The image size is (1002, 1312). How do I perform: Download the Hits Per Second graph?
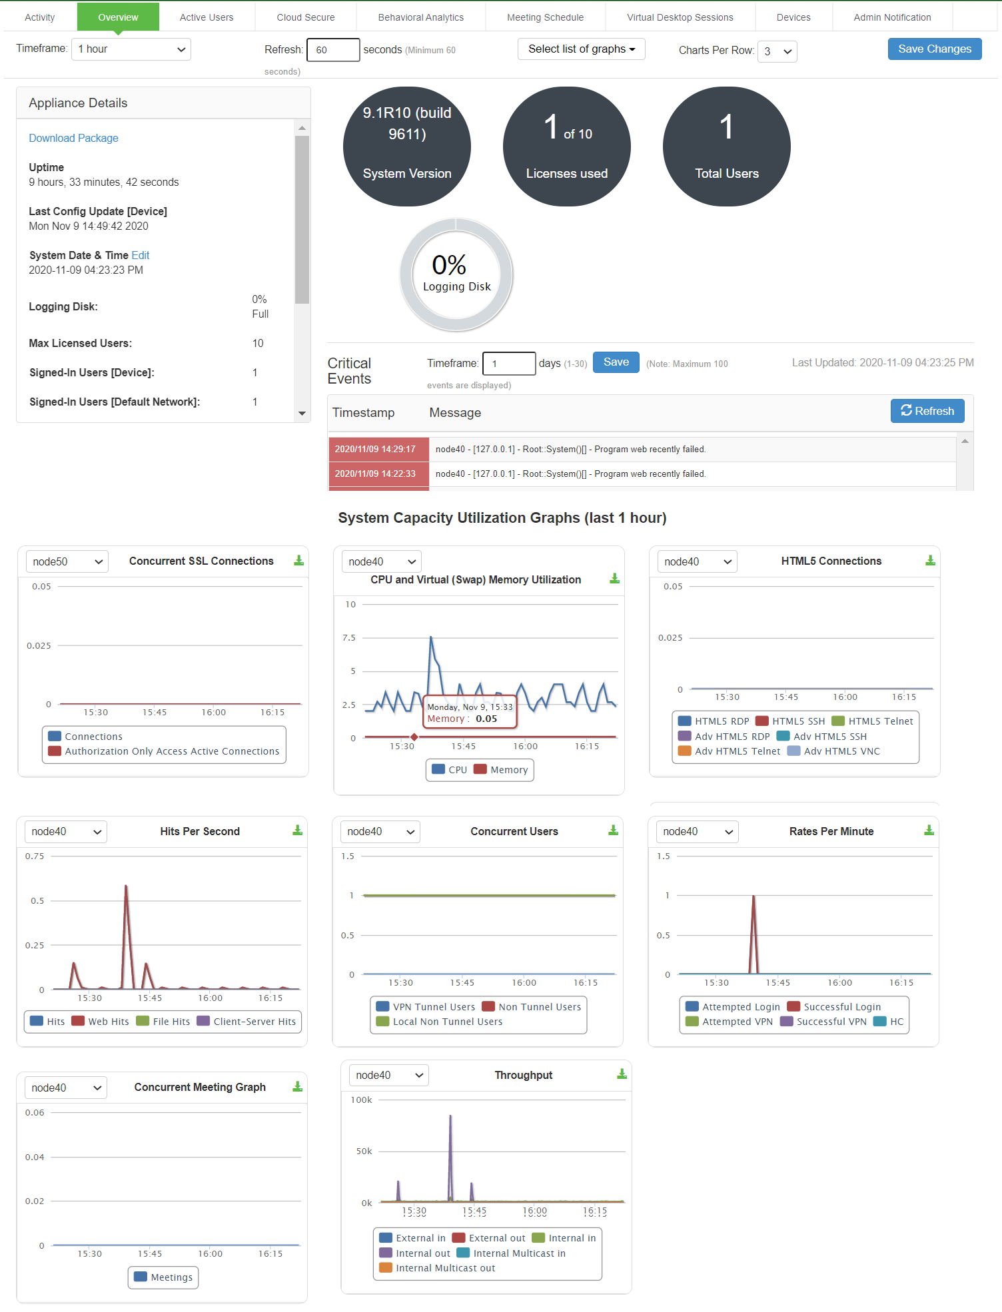(x=297, y=830)
